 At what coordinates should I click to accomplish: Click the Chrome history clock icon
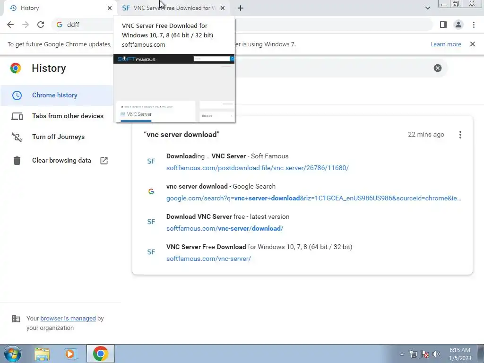point(17,95)
